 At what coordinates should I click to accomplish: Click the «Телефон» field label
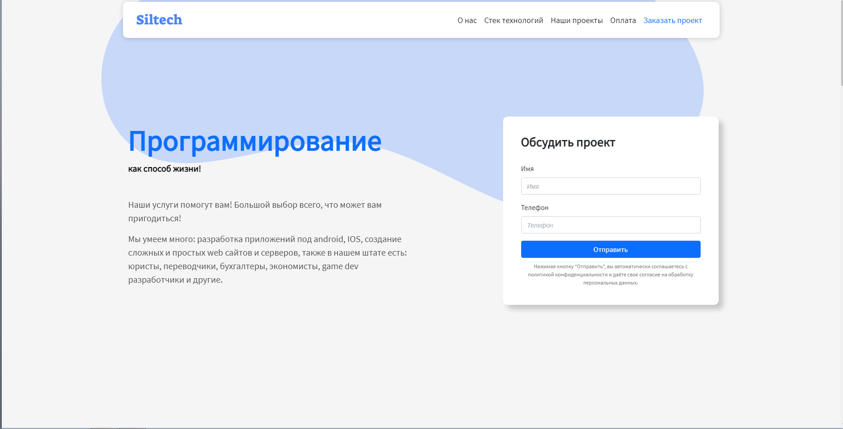click(534, 208)
